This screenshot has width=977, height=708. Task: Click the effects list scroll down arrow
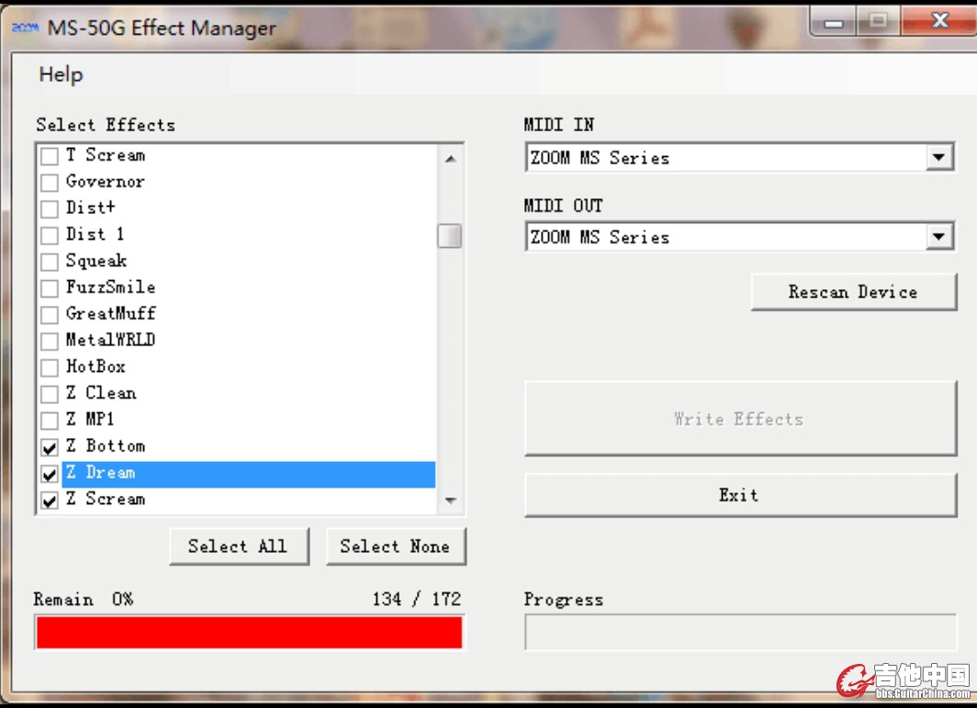point(451,500)
